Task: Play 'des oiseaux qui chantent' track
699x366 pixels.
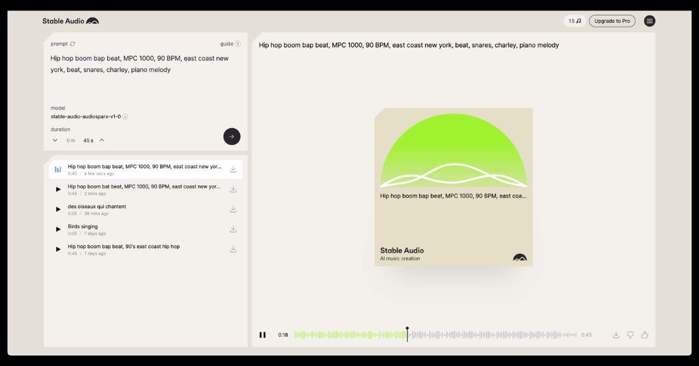Action: pyautogui.click(x=58, y=209)
